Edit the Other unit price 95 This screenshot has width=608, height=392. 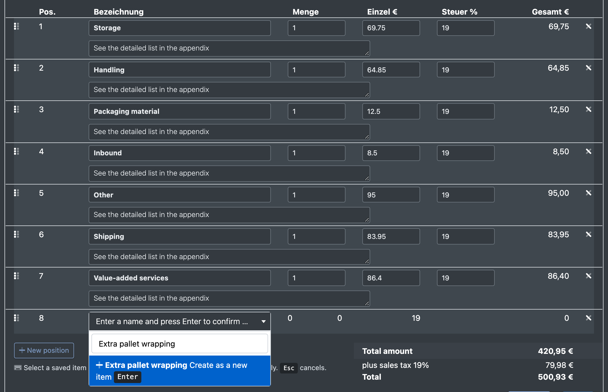point(391,195)
